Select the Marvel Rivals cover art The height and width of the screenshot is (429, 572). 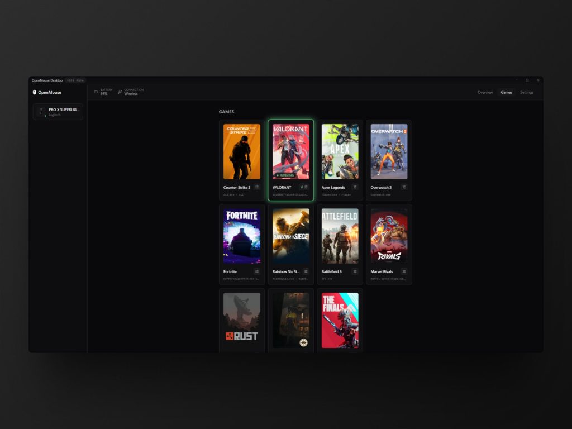389,236
